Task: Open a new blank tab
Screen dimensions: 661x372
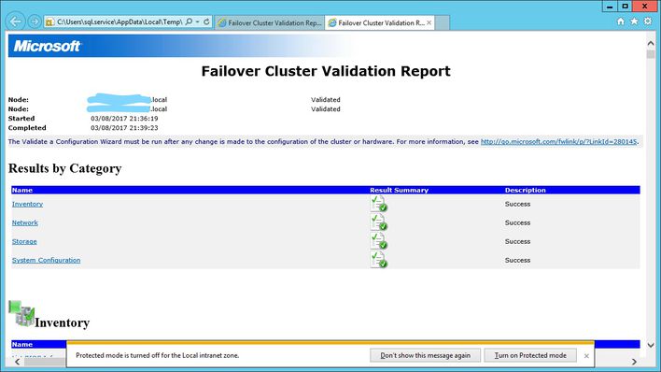Action: [x=442, y=22]
